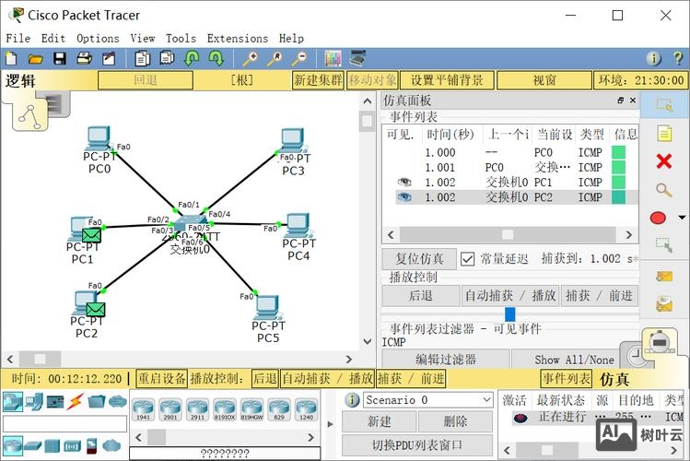This screenshot has height=461, width=690.
Task: Open the help question mark icon
Action: click(x=678, y=58)
